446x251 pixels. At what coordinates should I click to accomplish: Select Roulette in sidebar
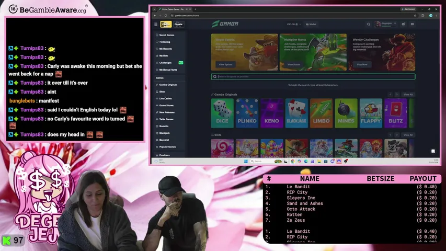click(x=164, y=126)
